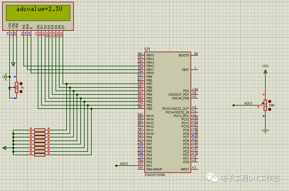
Task: Click the ADC1 label near pin PA1
Action: pyautogui.click(x=124, y=164)
